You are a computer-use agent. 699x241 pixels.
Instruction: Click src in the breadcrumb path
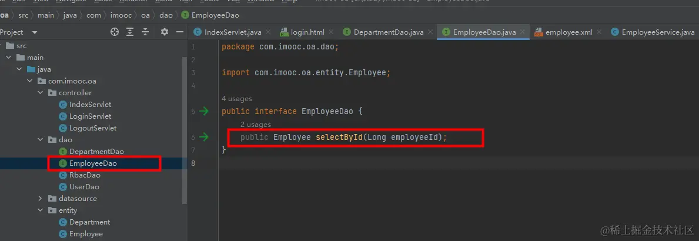[x=23, y=15]
